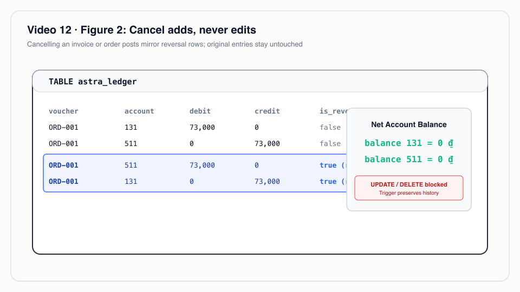Click account 511 in the non-reversed row
This screenshot has width=520, height=292.
pyautogui.click(x=131, y=144)
